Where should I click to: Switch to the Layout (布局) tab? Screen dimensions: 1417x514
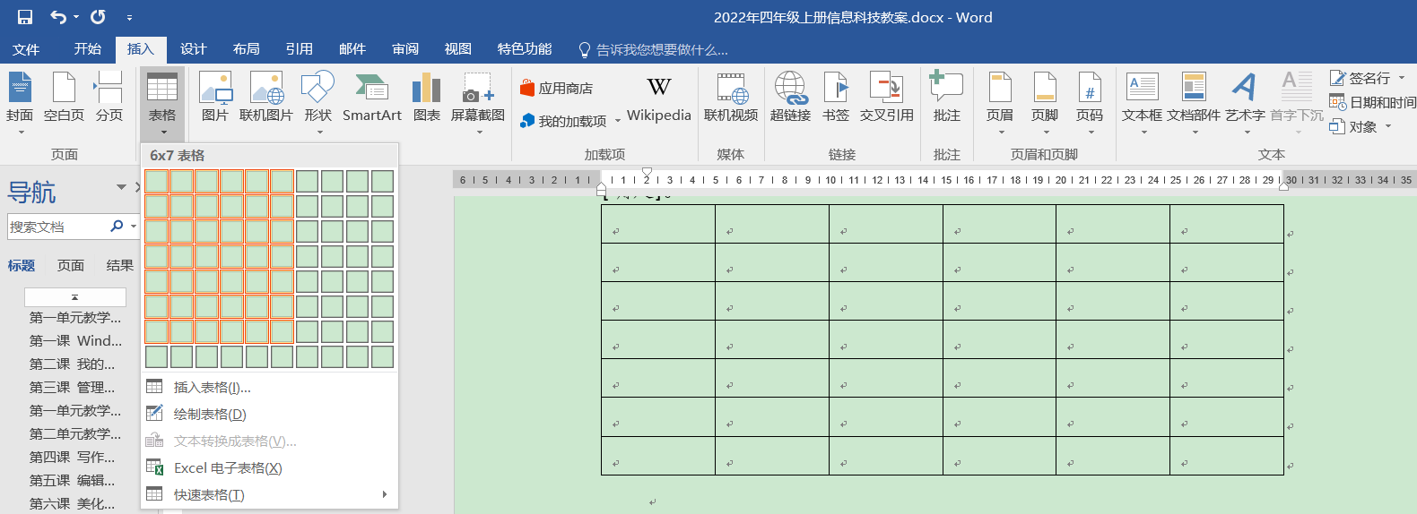tap(246, 49)
